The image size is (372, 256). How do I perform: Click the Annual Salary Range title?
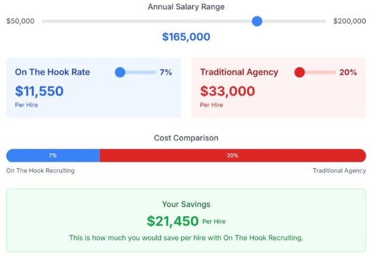[x=186, y=7]
